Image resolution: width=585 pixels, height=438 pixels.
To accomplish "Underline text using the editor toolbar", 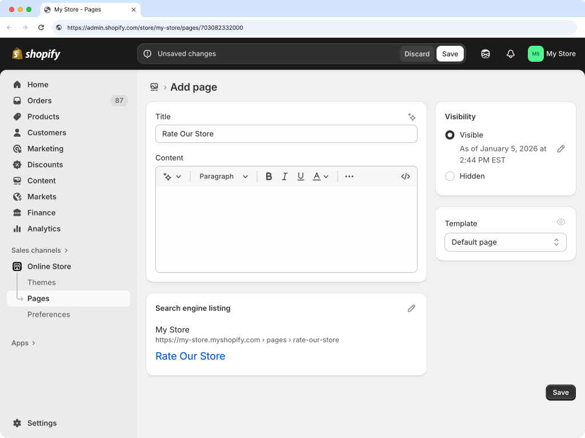I will 300,176.
